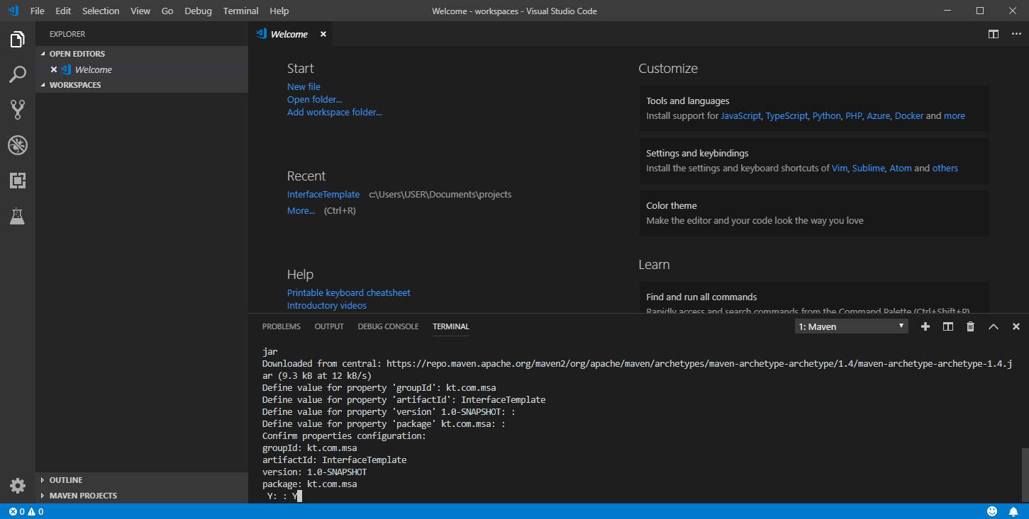Kill the terminal with trash icon
Image resolution: width=1029 pixels, height=519 pixels.
pyautogui.click(x=971, y=326)
